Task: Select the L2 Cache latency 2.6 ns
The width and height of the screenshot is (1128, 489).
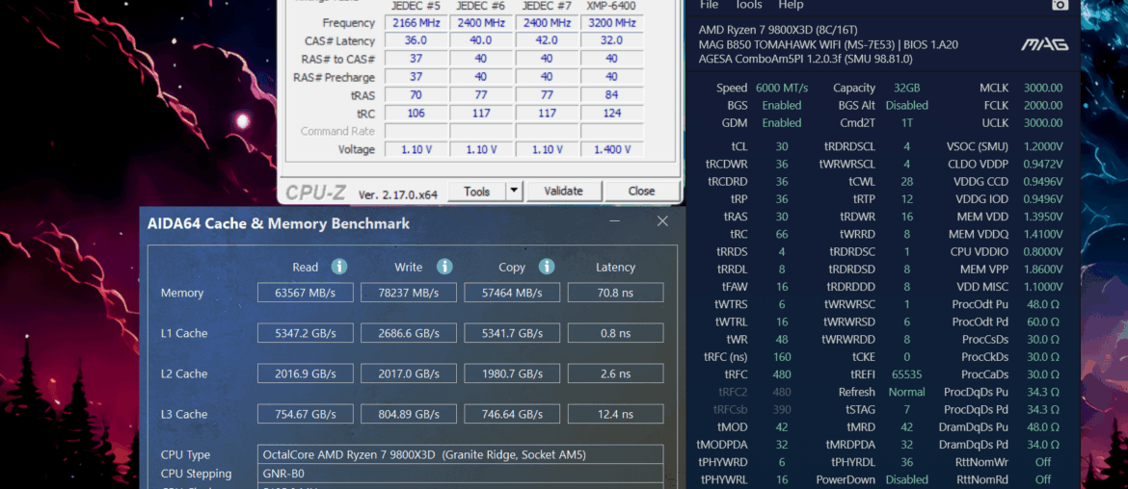Action: coord(615,373)
